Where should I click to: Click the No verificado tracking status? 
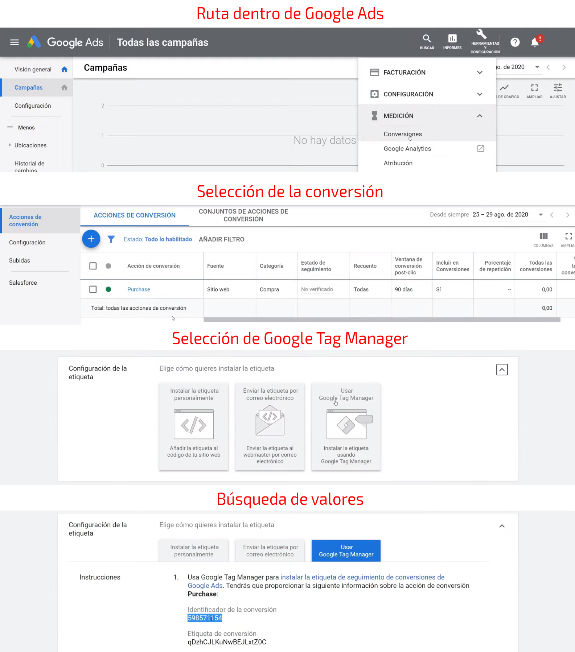click(x=317, y=289)
